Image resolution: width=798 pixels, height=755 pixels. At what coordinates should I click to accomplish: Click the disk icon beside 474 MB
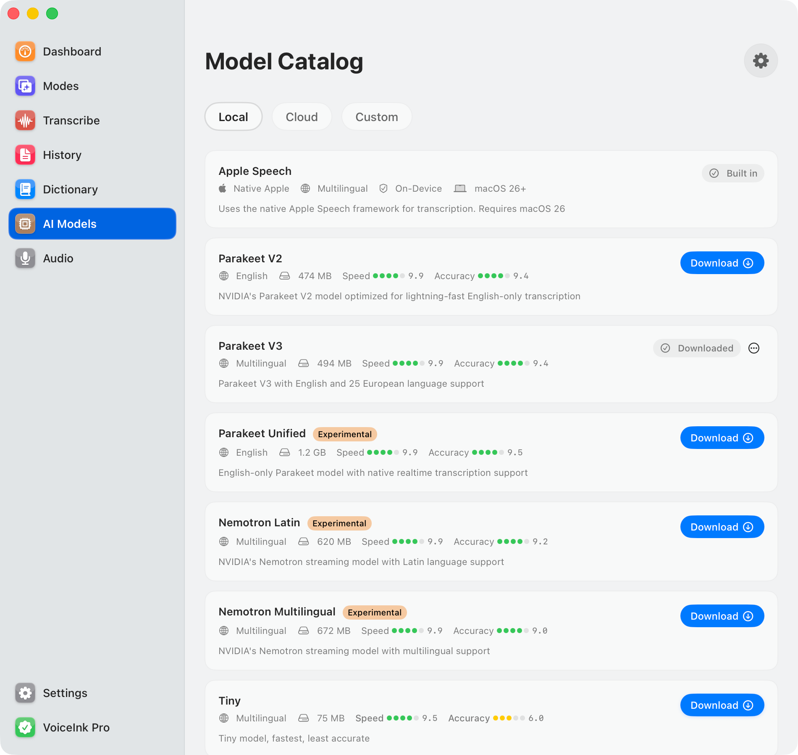point(285,276)
